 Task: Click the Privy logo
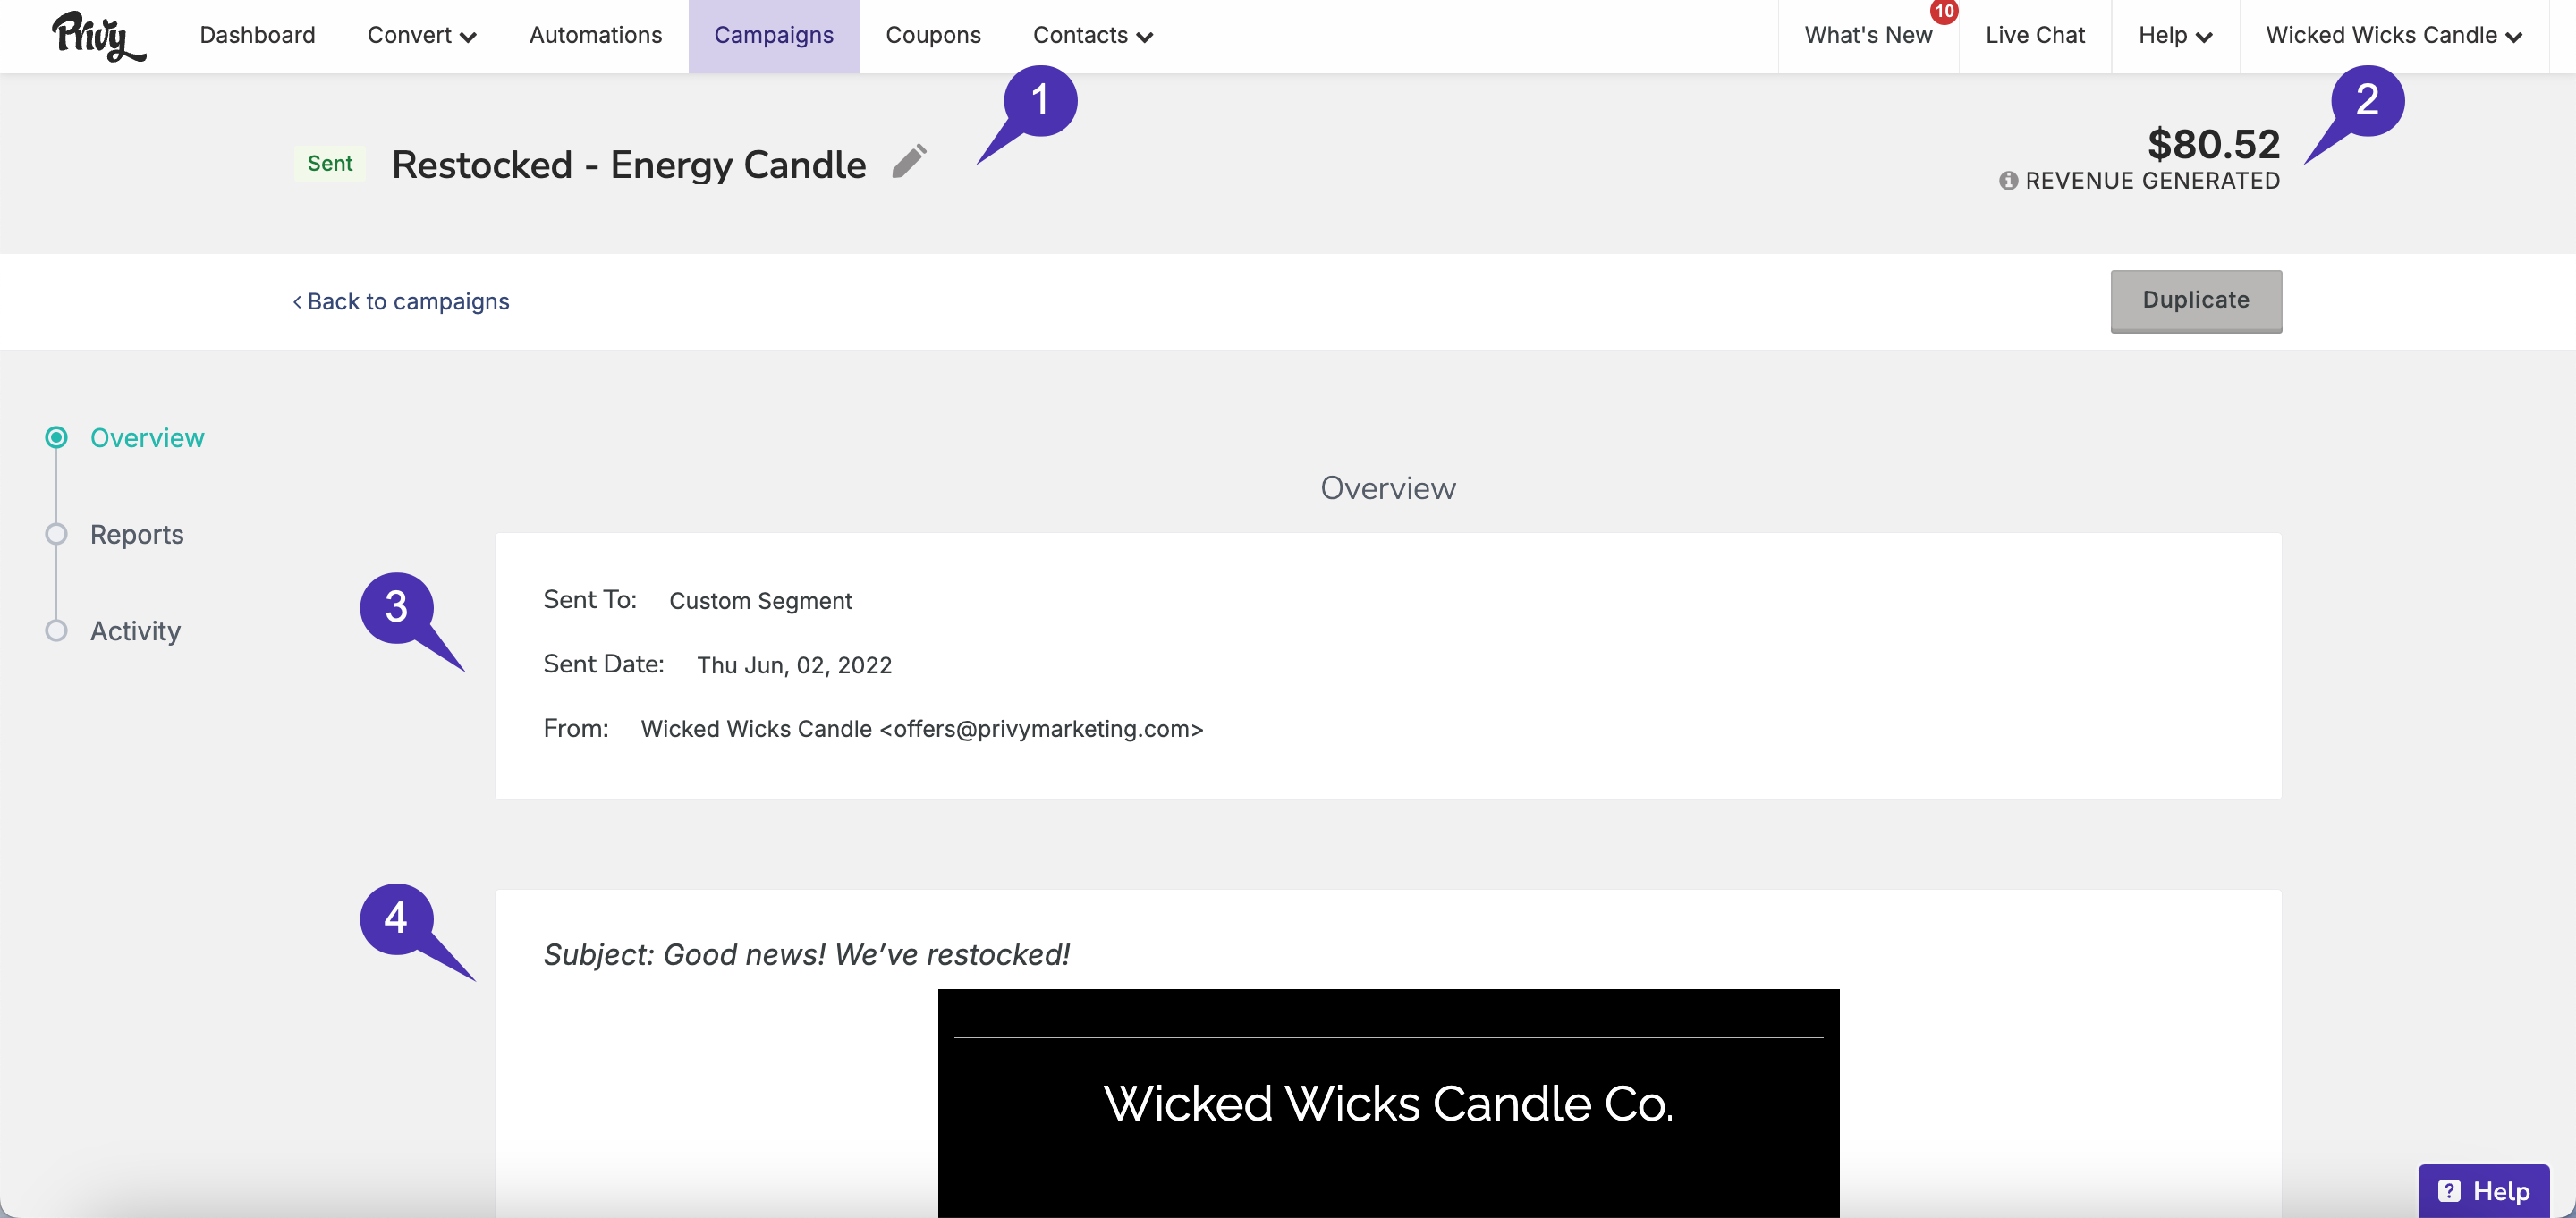pos(98,36)
